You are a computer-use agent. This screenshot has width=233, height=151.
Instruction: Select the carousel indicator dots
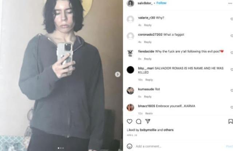[x=61, y=148]
